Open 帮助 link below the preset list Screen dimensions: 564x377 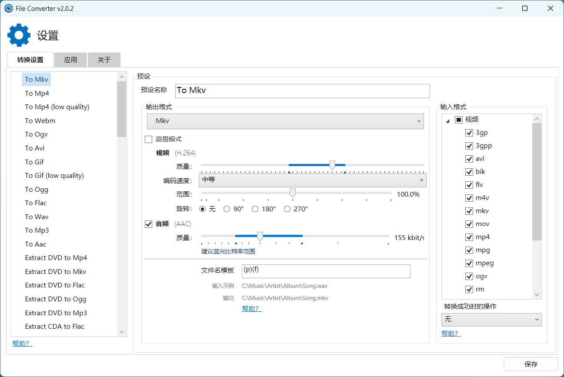pos(22,344)
